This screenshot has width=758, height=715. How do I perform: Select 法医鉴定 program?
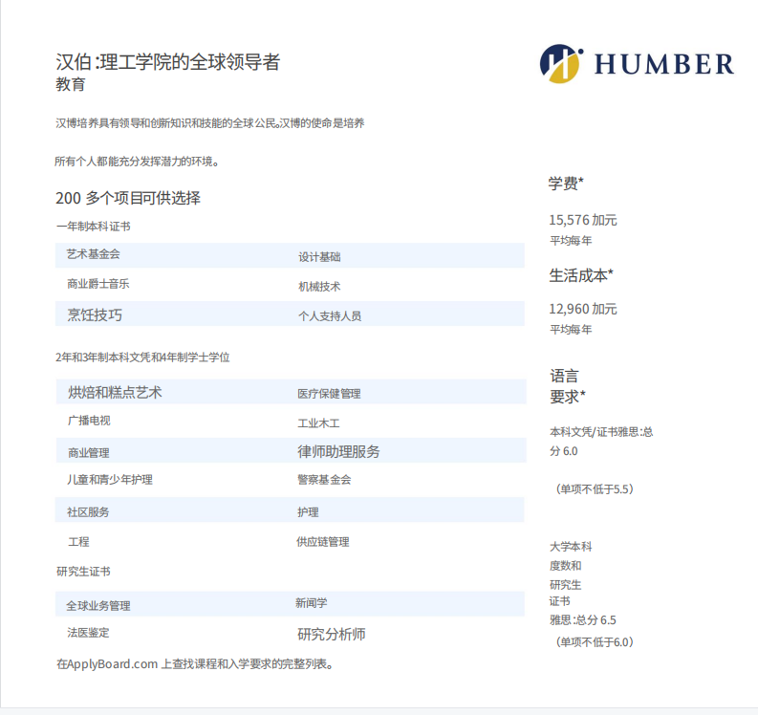[88, 633]
